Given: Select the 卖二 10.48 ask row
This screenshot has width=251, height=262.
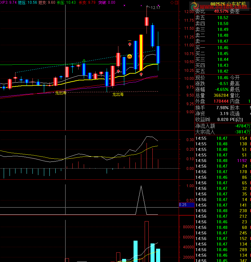Looking at the screenshot, I should 223,35.
